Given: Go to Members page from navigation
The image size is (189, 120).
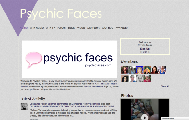Looking at the screenshot, I should (x=93, y=28).
